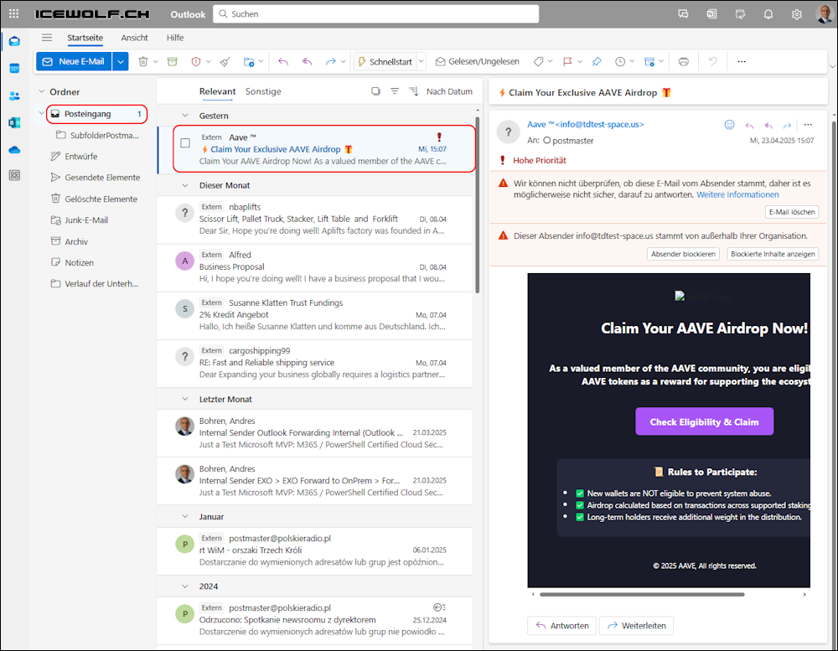Open Filter icon in message list
This screenshot has width=838, height=651.
pos(395,91)
